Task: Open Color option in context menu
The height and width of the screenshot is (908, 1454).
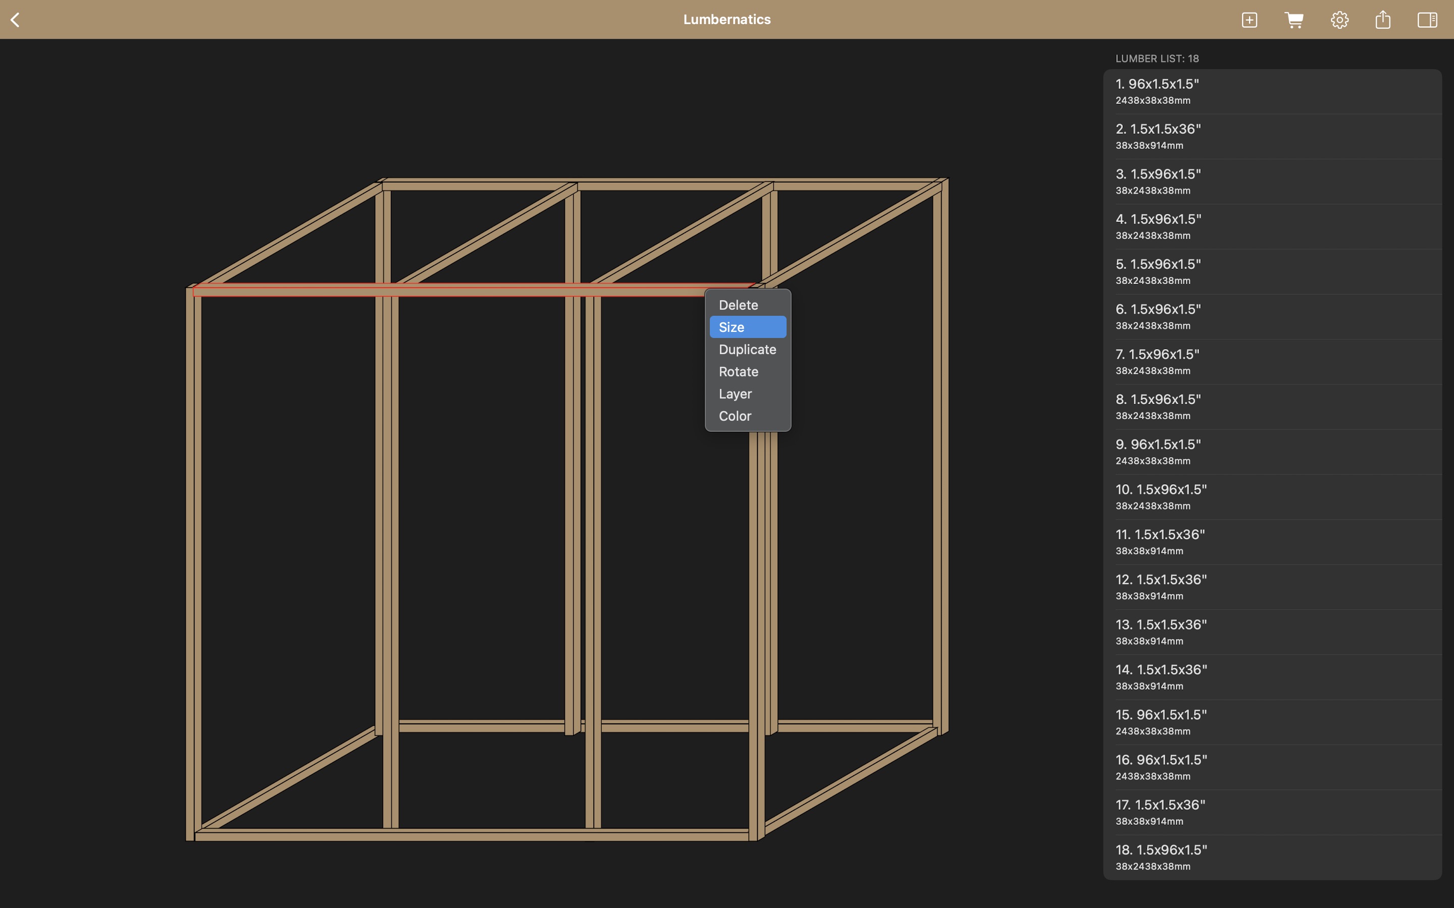Action: (735, 416)
